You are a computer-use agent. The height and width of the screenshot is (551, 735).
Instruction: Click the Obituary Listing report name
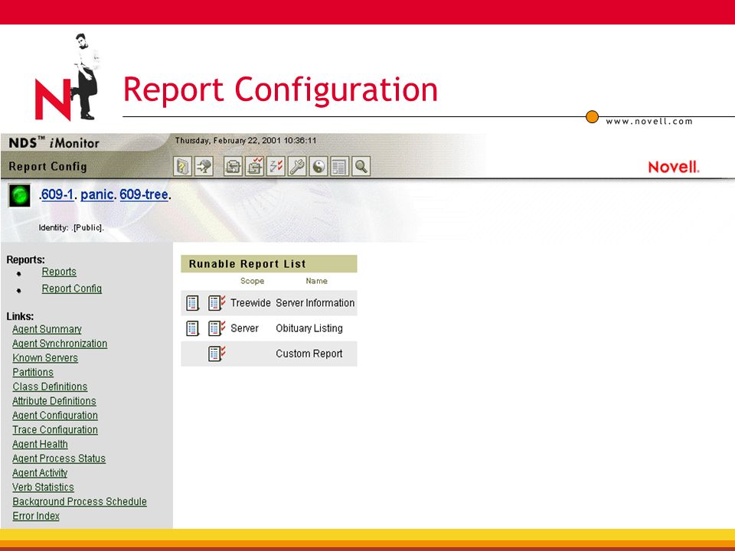309,328
